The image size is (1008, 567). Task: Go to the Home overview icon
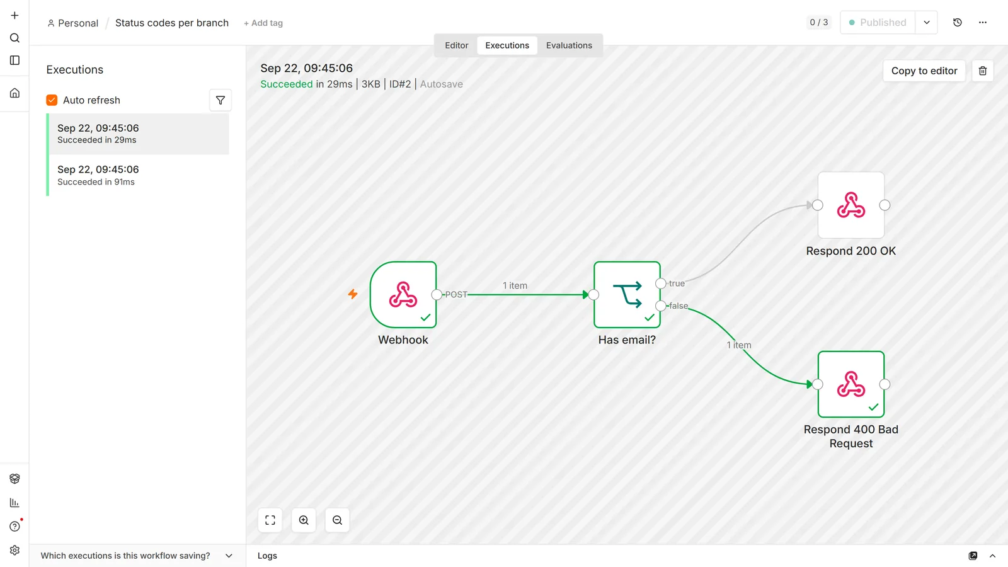click(x=14, y=93)
